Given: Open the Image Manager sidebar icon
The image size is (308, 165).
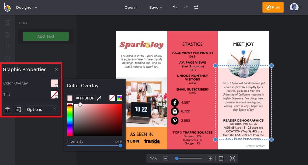Looking at the screenshot, I should [8, 23].
